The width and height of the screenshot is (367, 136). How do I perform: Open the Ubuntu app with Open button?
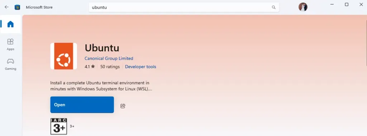pyautogui.click(x=82, y=105)
